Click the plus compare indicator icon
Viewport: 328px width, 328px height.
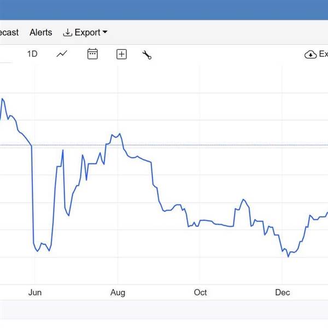(121, 54)
